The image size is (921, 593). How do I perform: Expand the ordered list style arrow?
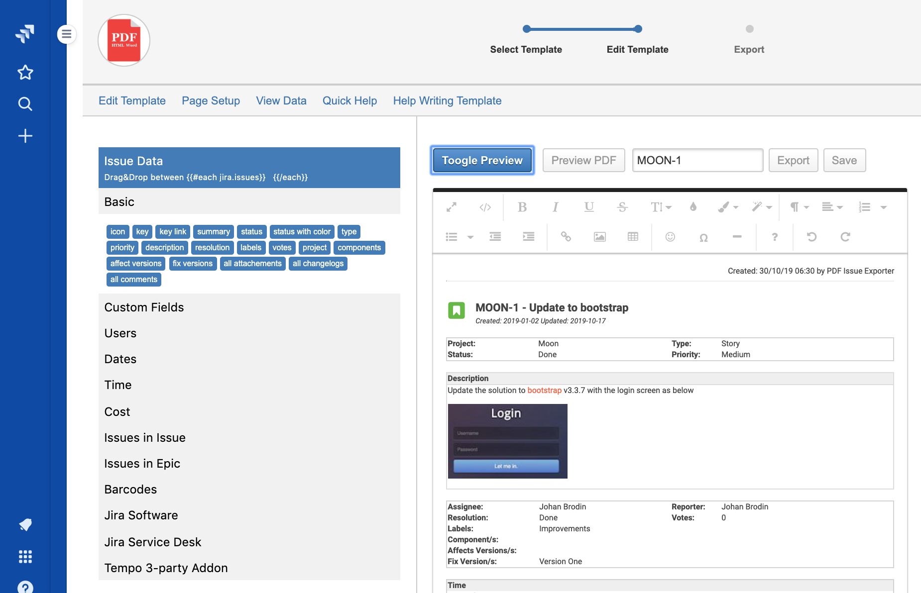[x=884, y=207]
